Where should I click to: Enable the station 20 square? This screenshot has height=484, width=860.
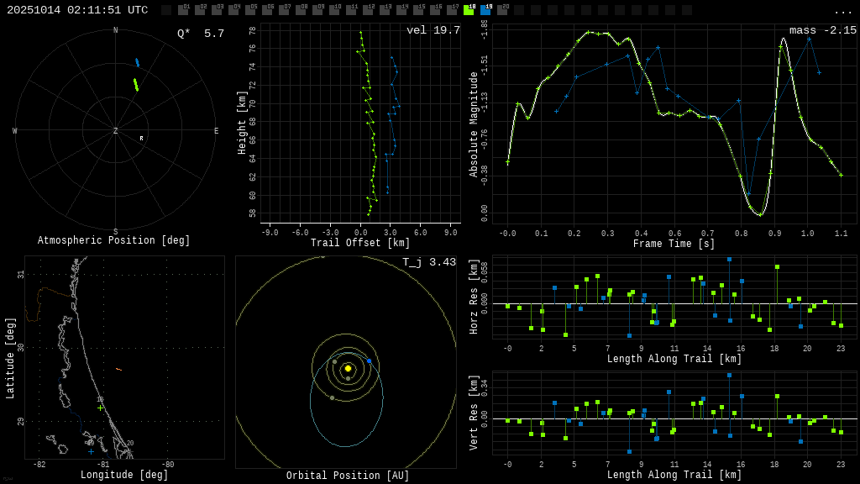click(502, 10)
